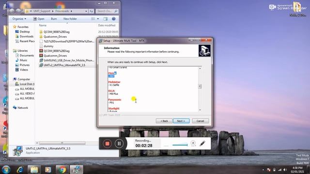
Task: Click the Panasonic heading in setup text
Action: pyautogui.click(x=114, y=100)
